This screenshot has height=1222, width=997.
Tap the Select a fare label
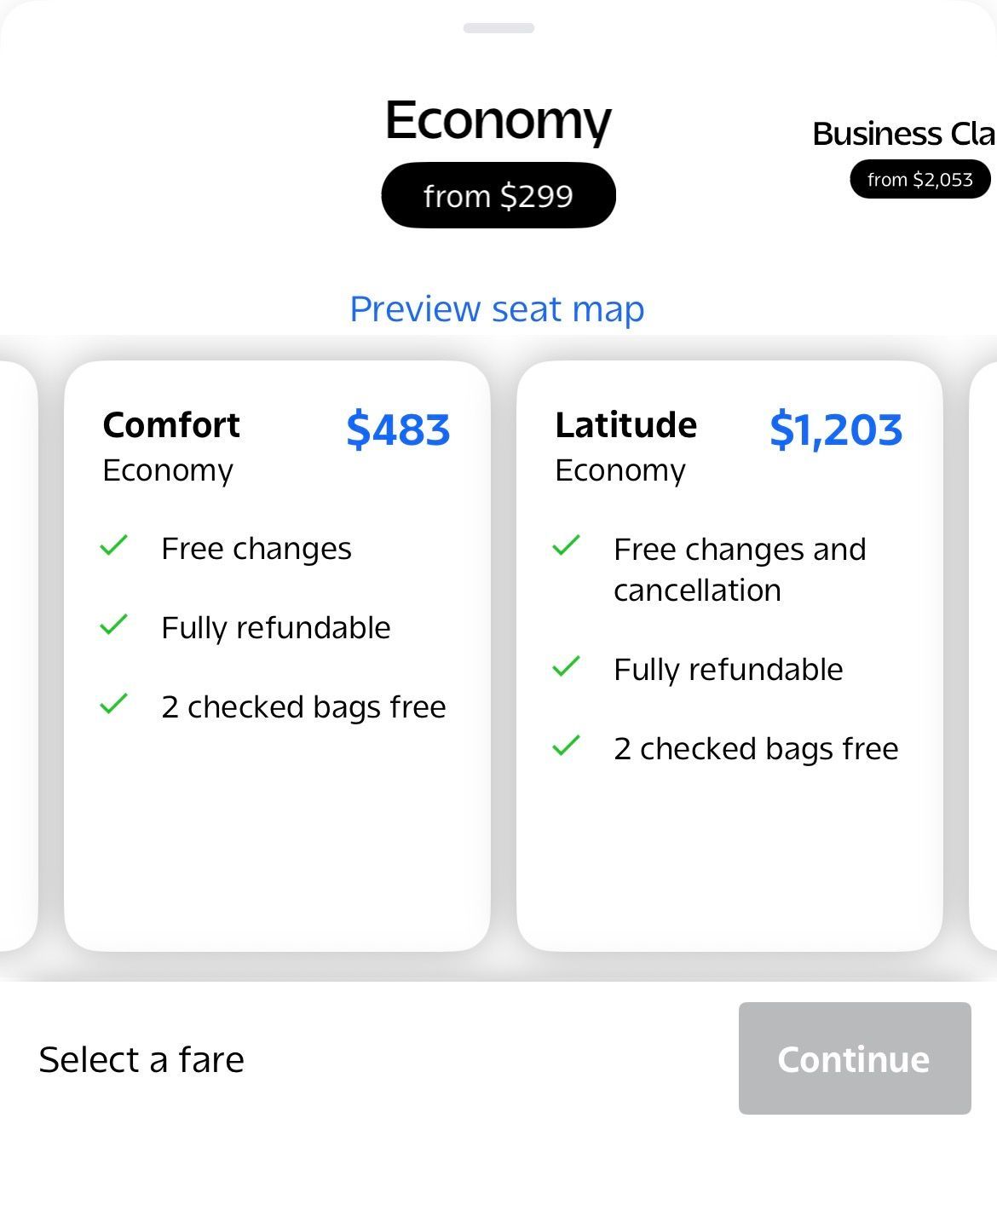pos(141,1059)
